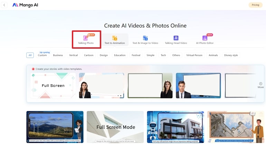Filter templates by Disney style
Image resolution: width=266 pixels, height=145 pixels.
(231, 55)
